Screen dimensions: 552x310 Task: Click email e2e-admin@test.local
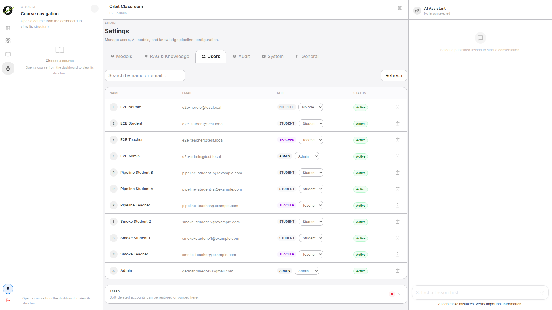pos(201,156)
